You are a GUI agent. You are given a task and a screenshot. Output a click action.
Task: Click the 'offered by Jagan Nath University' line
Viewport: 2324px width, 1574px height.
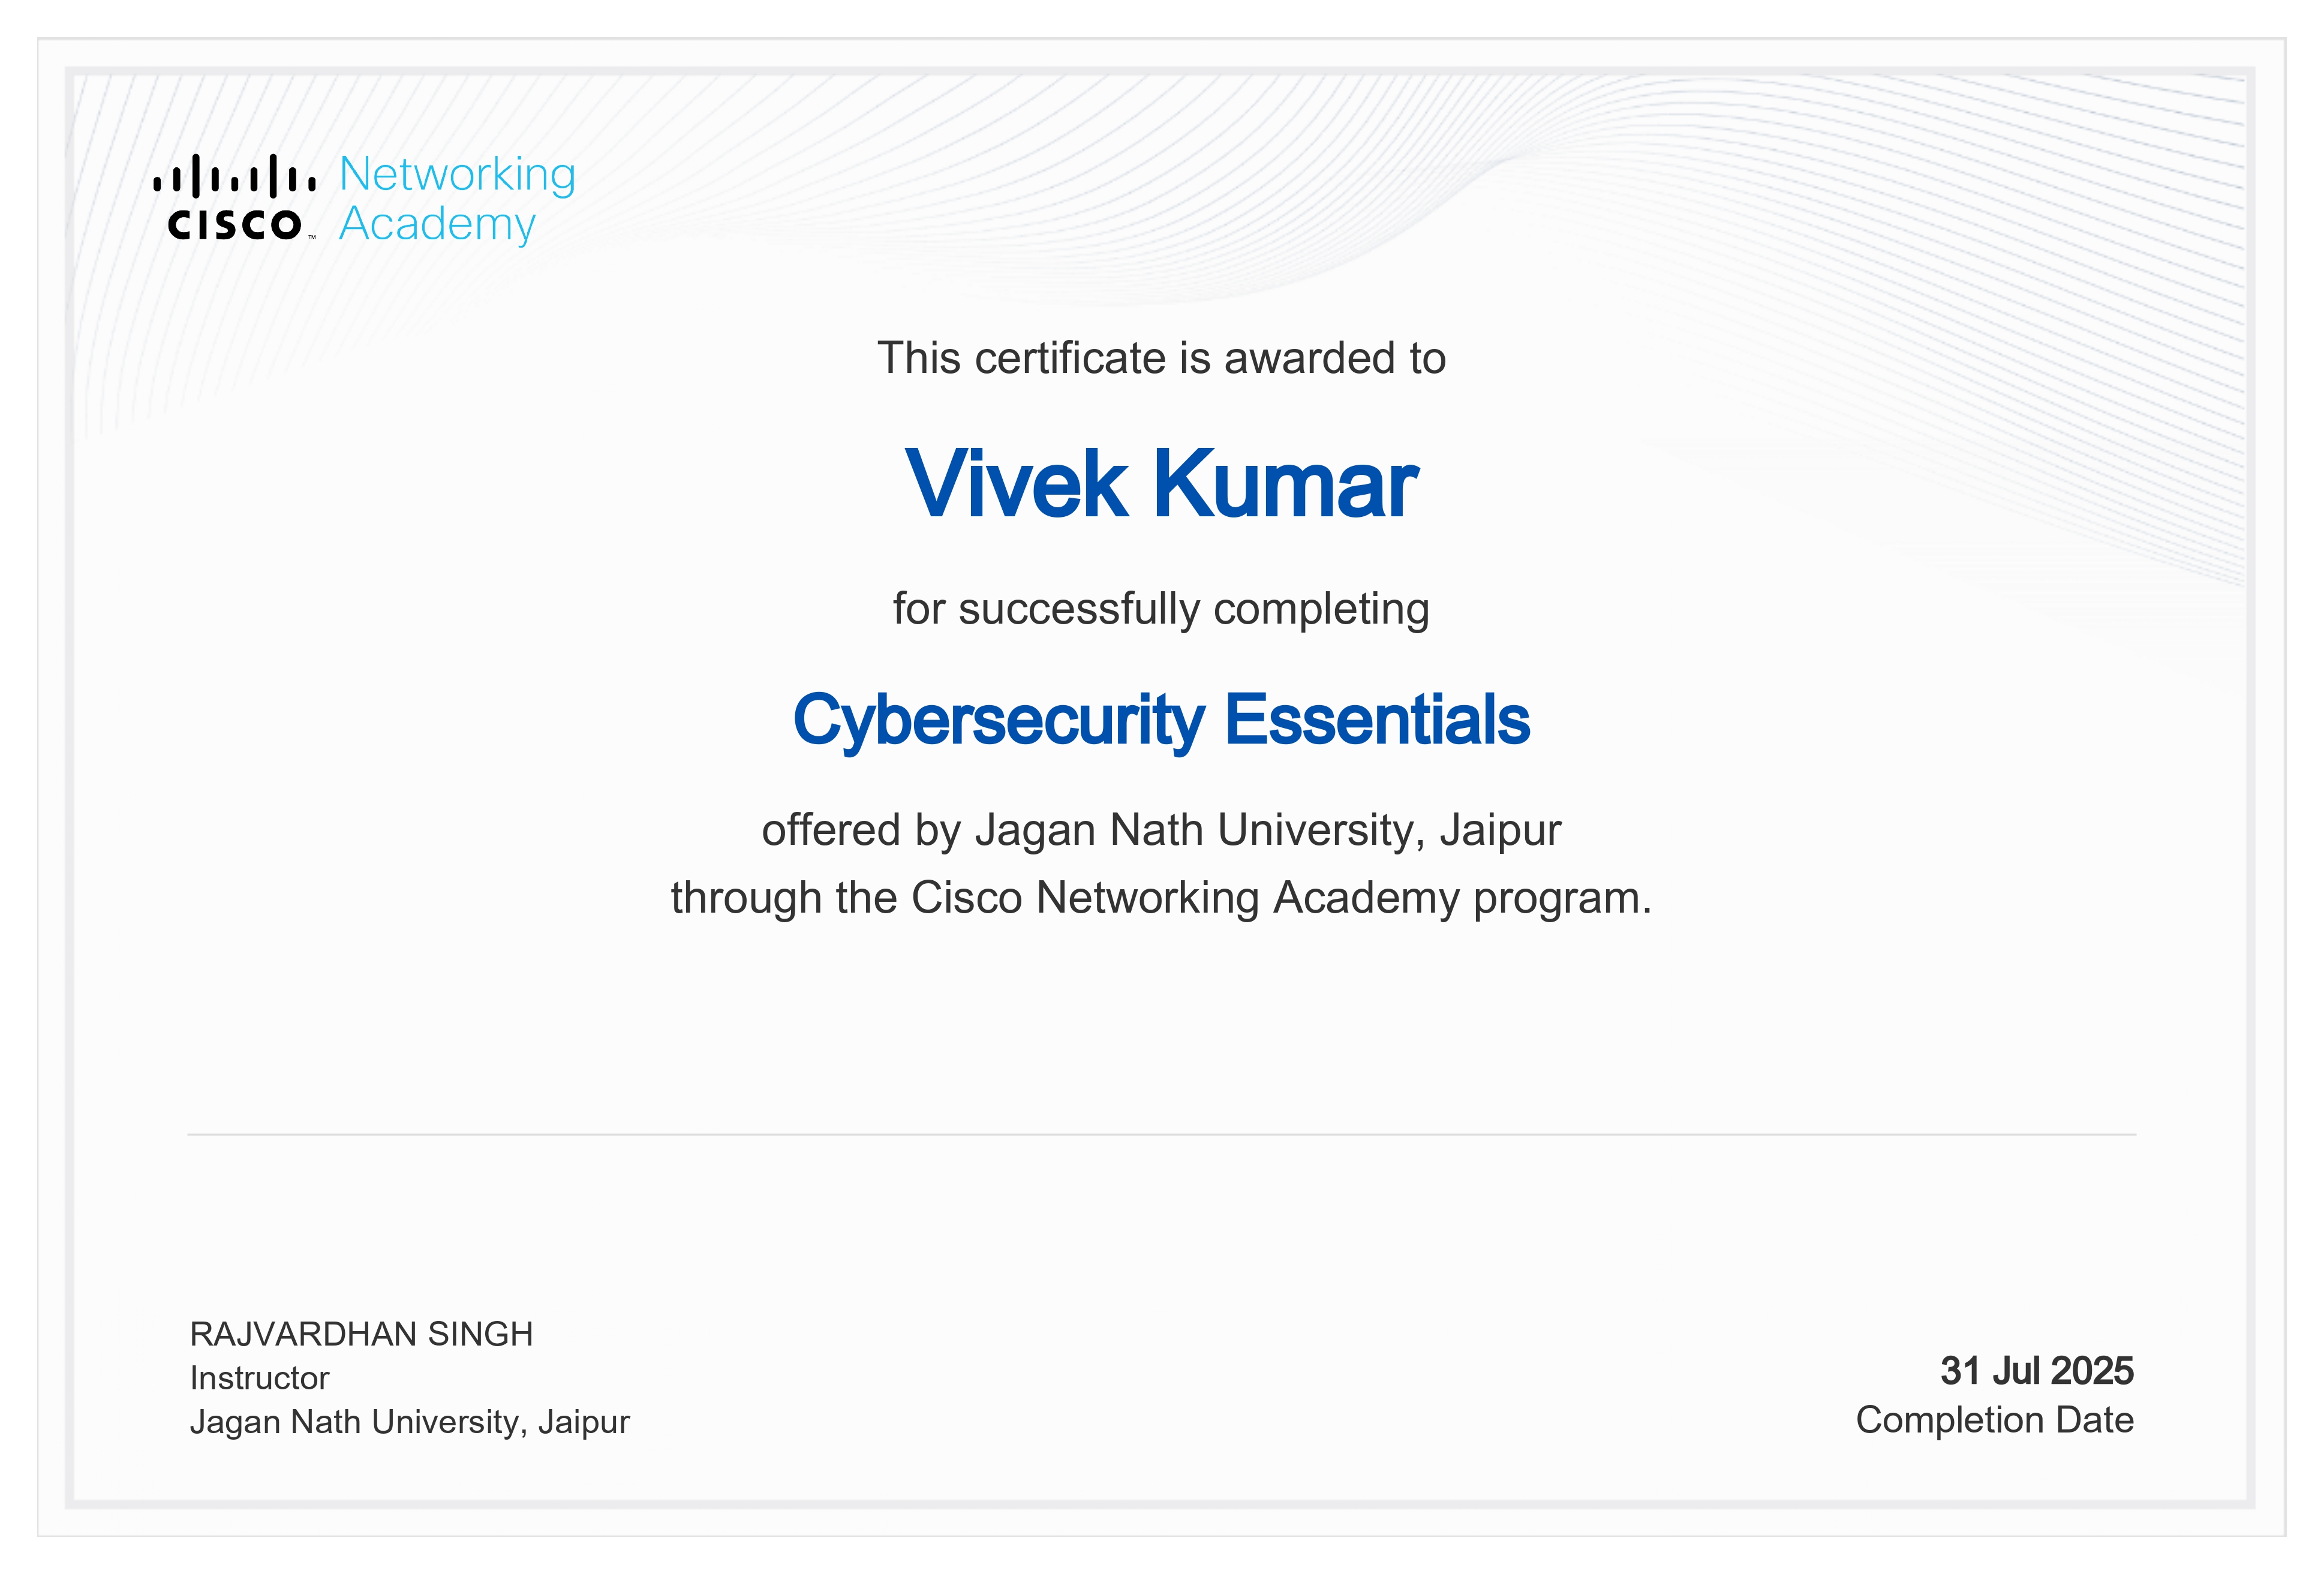coord(1161,830)
